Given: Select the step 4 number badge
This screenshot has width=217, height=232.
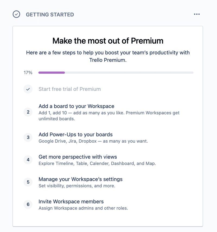Looking at the screenshot, I should 28,160.
